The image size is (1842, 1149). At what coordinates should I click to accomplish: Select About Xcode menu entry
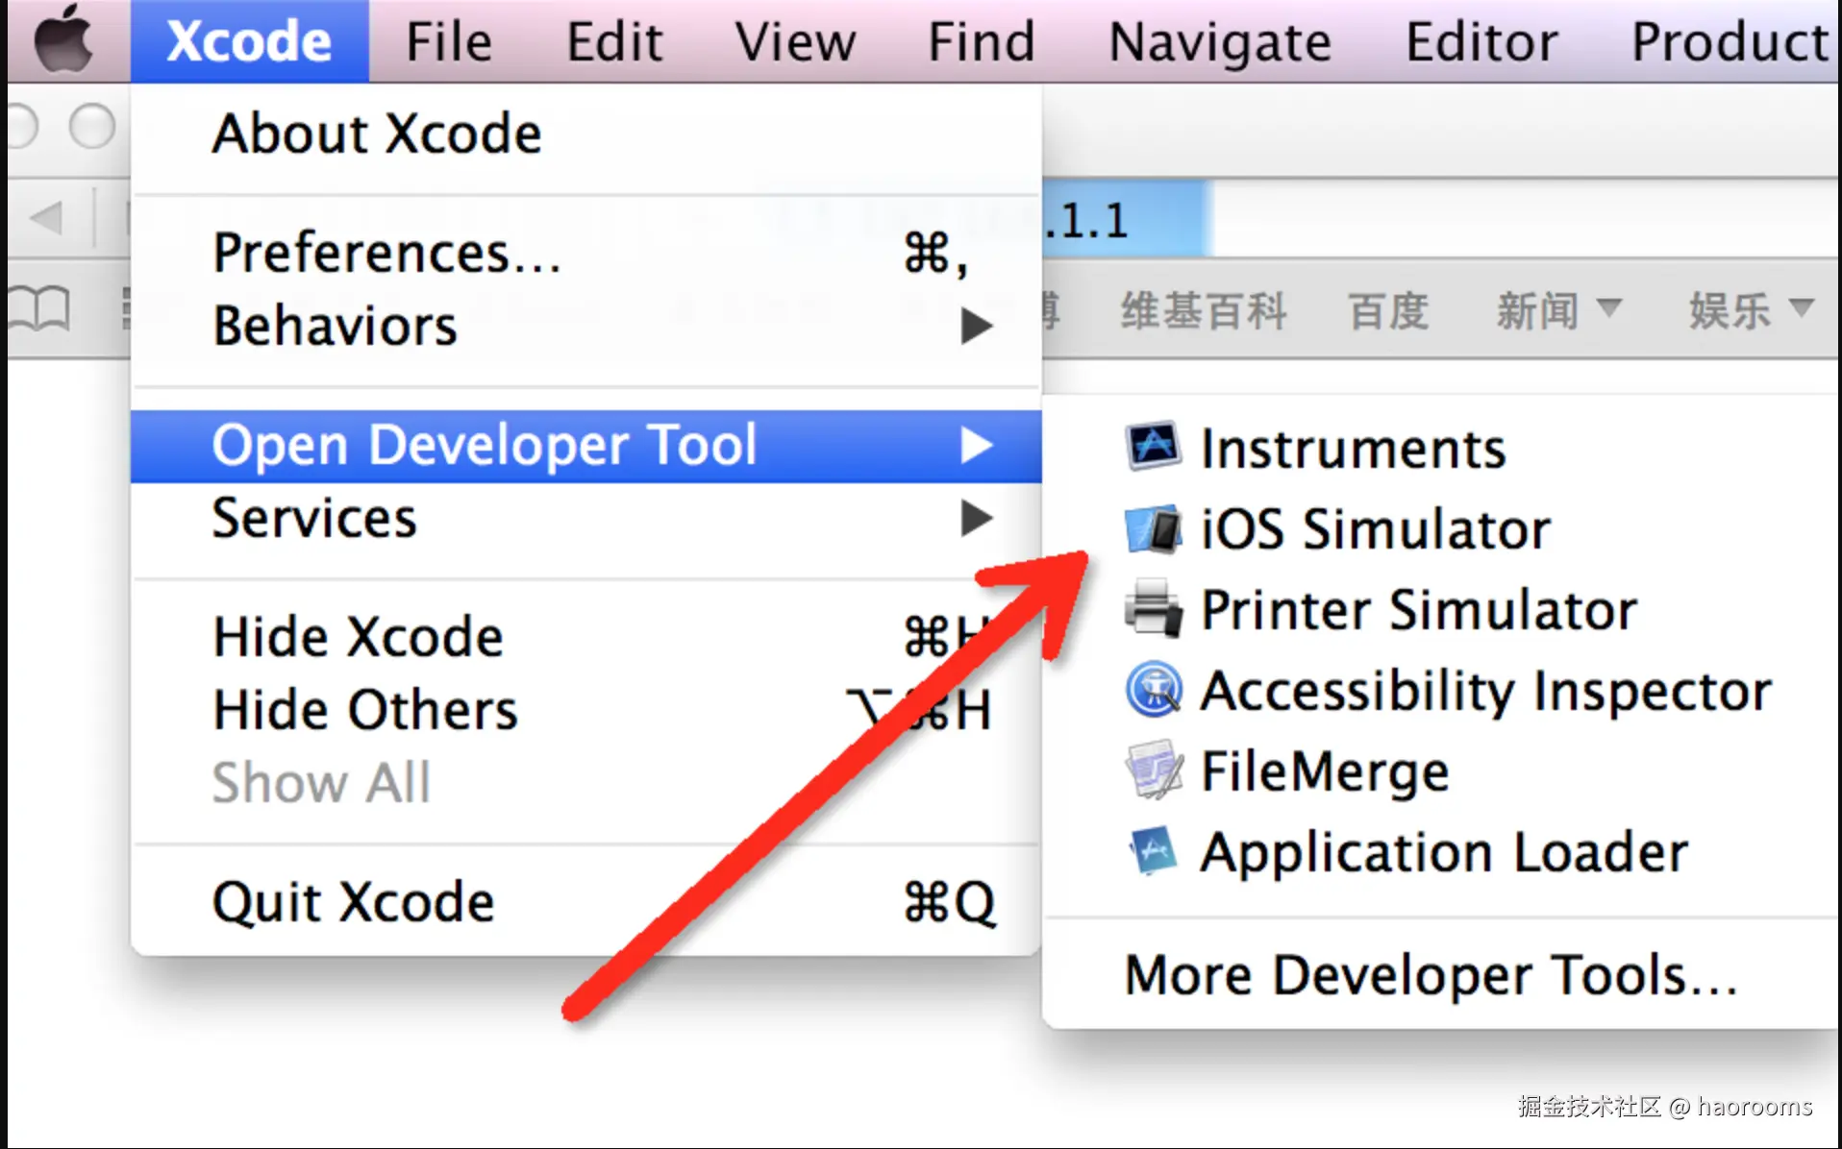pyautogui.click(x=377, y=134)
